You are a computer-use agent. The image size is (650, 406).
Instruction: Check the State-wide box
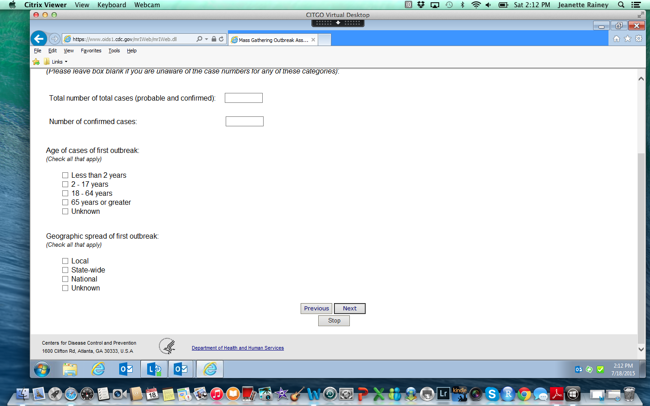click(65, 270)
